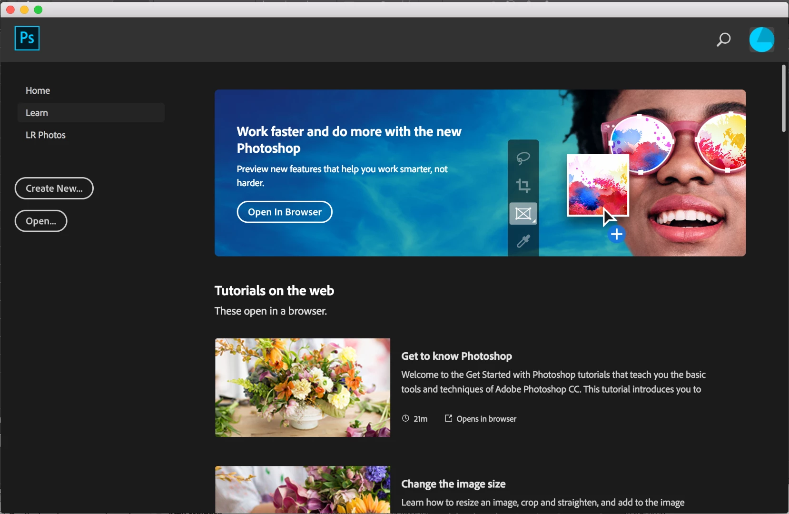Click the 'Welcome to the Get Started' description text
The image size is (789, 514).
pos(553,382)
